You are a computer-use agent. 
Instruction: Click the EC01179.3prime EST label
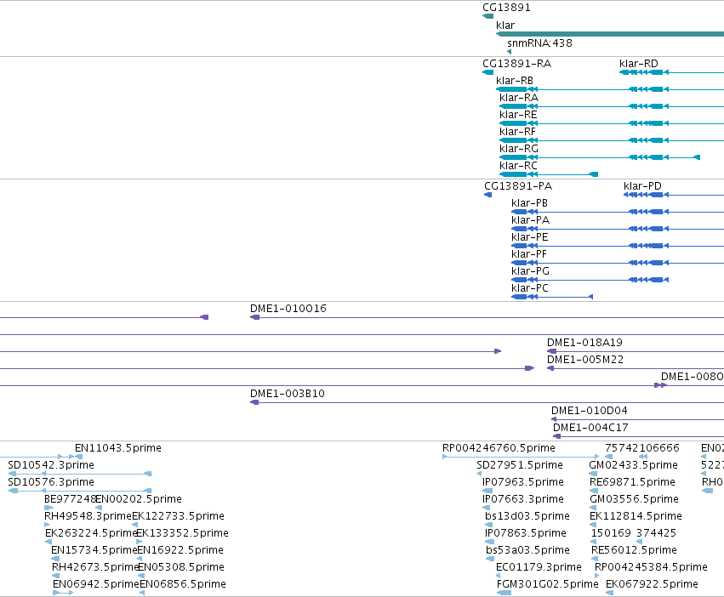(539, 567)
